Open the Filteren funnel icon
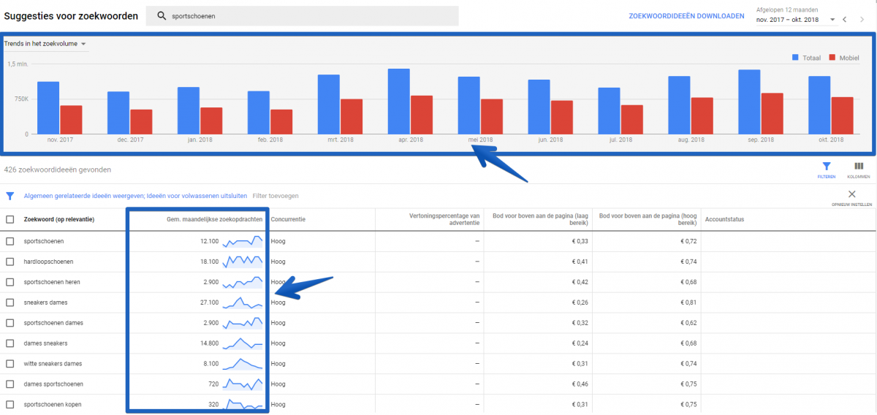 click(x=827, y=167)
